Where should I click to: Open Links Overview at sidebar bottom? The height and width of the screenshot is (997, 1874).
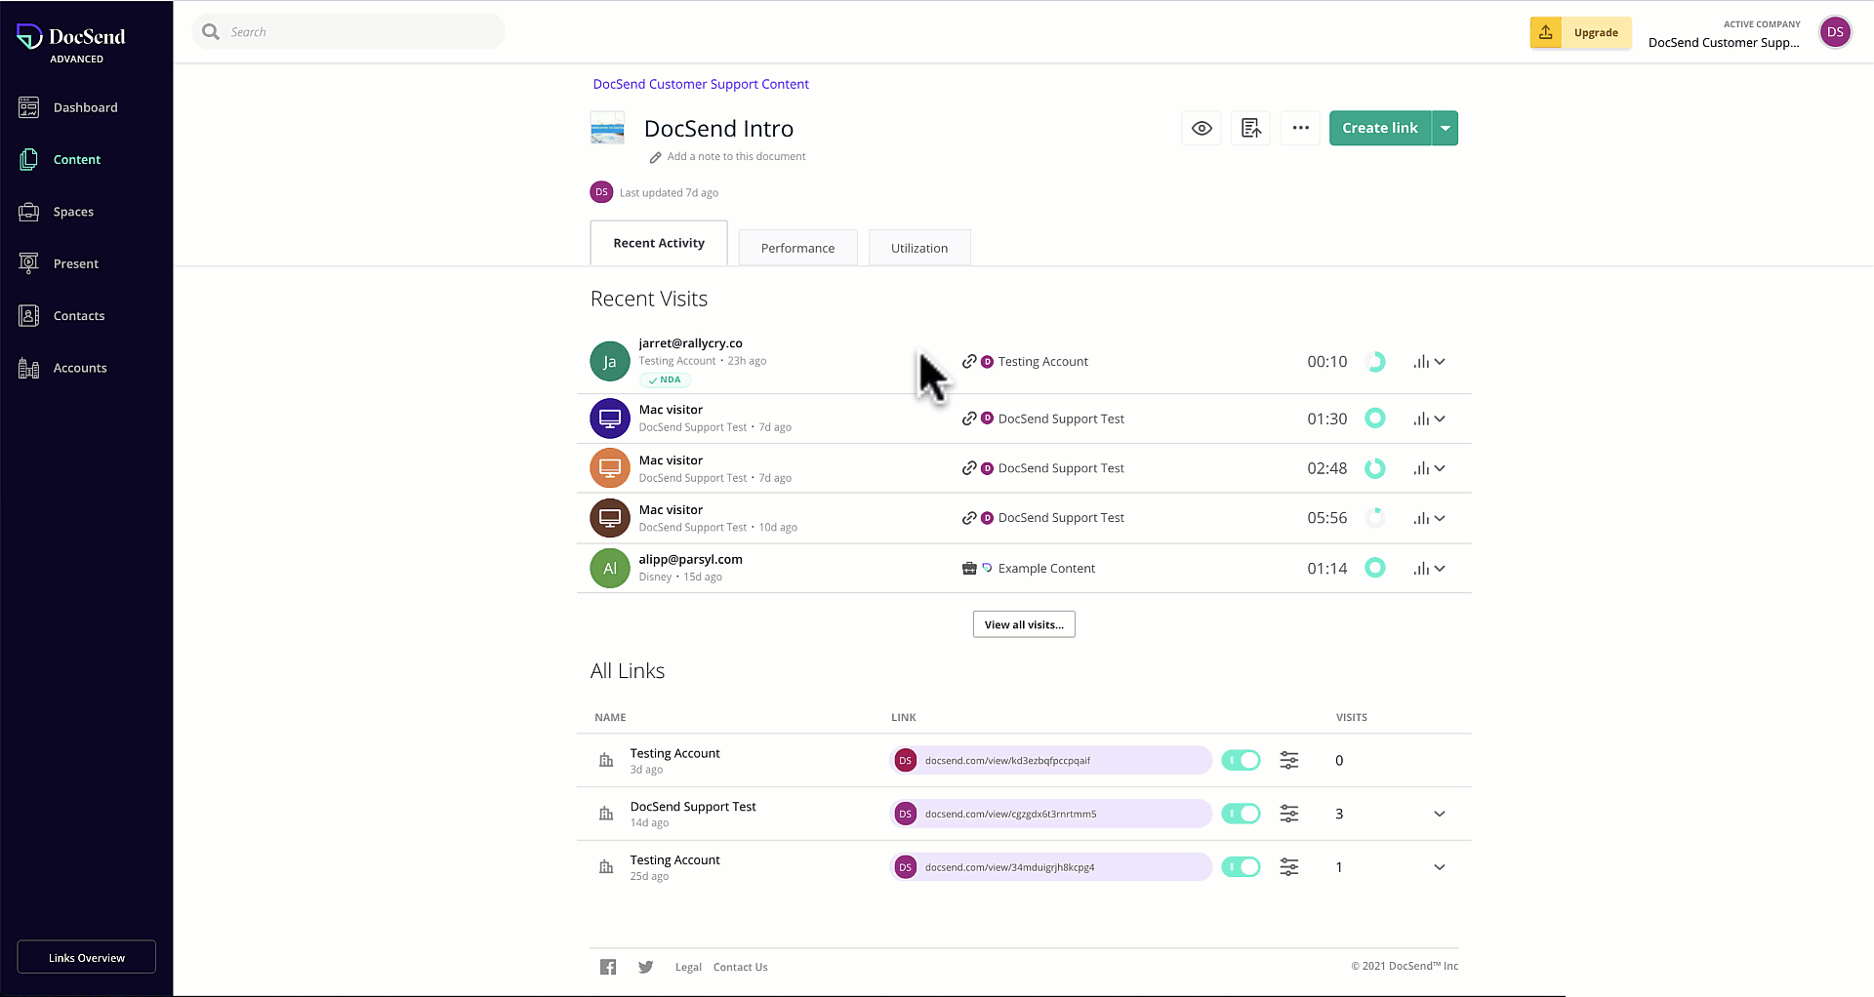[x=87, y=957]
